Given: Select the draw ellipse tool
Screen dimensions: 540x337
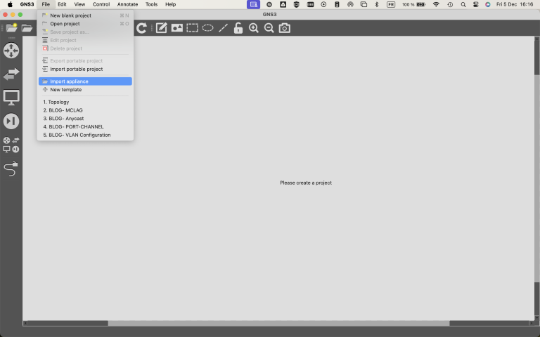Looking at the screenshot, I should coord(208,28).
